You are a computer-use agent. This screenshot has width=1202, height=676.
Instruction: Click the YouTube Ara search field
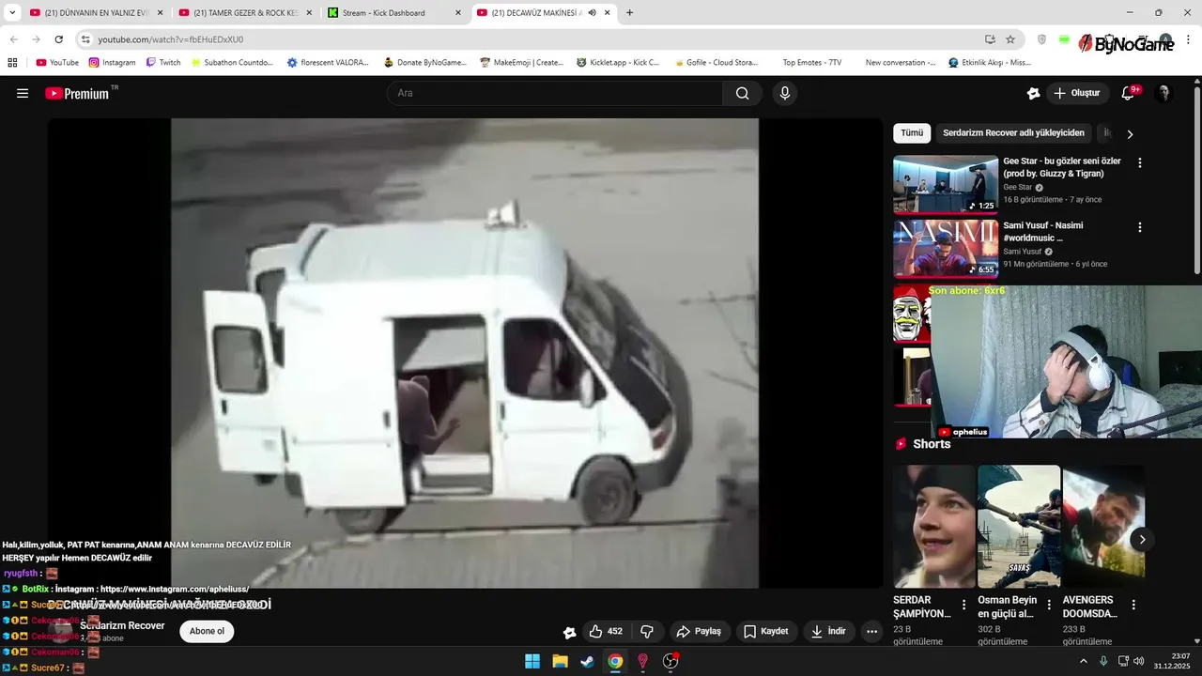click(x=555, y=93)
